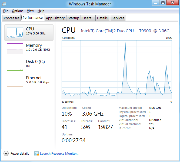Click Virtualization value "Disabled"

pyautogui.click(x=155, y=120)
